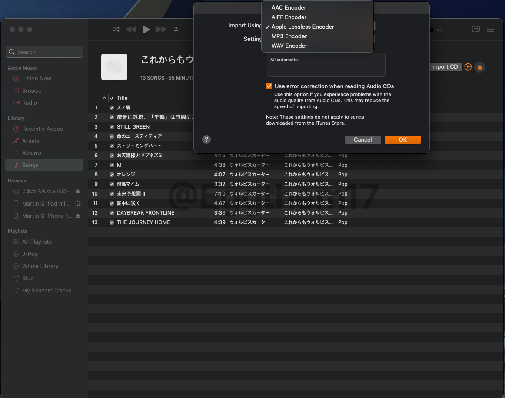Screen dimensions: 505x398
Task: Skip to the next track
Action: coord(161,29)
